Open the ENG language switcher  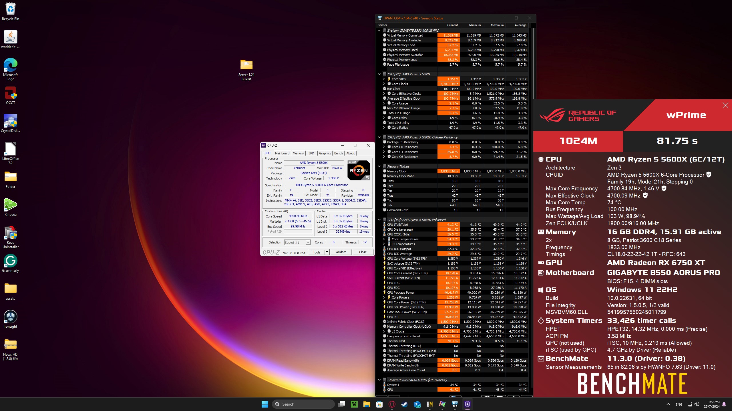[x=679, y=404]
